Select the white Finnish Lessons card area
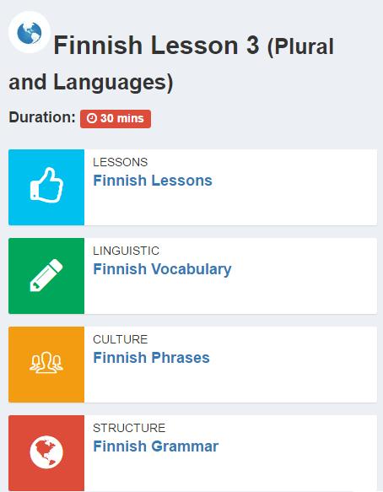The image size is (383, 492). coord(230,187)
